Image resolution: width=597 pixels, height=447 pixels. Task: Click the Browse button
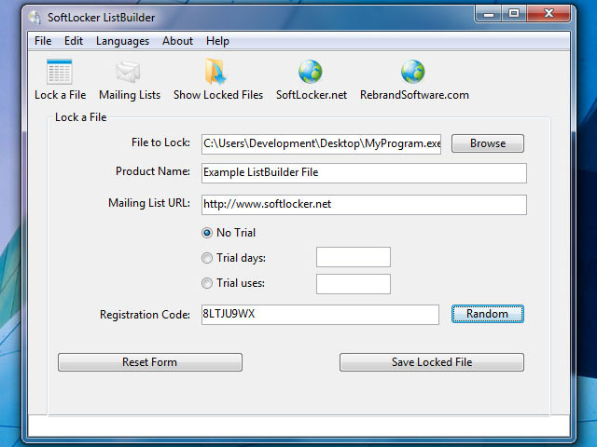click(488, 143)
